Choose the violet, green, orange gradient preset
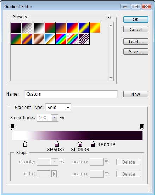The image size is (155, 195). coord(16,39)
